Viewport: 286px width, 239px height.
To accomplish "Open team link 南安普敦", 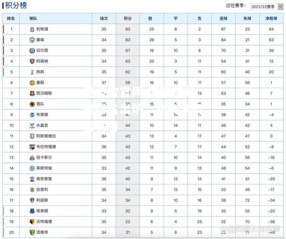I will tap(44, 179).
